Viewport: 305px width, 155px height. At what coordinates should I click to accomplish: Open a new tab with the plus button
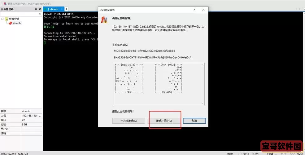[x=66, y=9]
